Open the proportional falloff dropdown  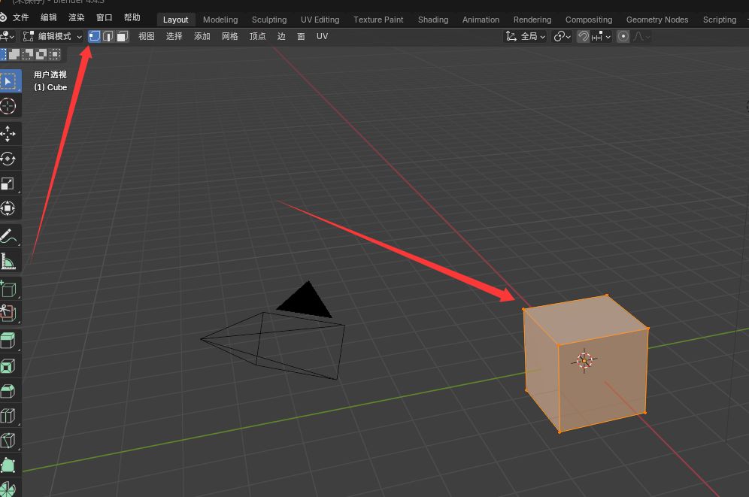coord(641,36)
